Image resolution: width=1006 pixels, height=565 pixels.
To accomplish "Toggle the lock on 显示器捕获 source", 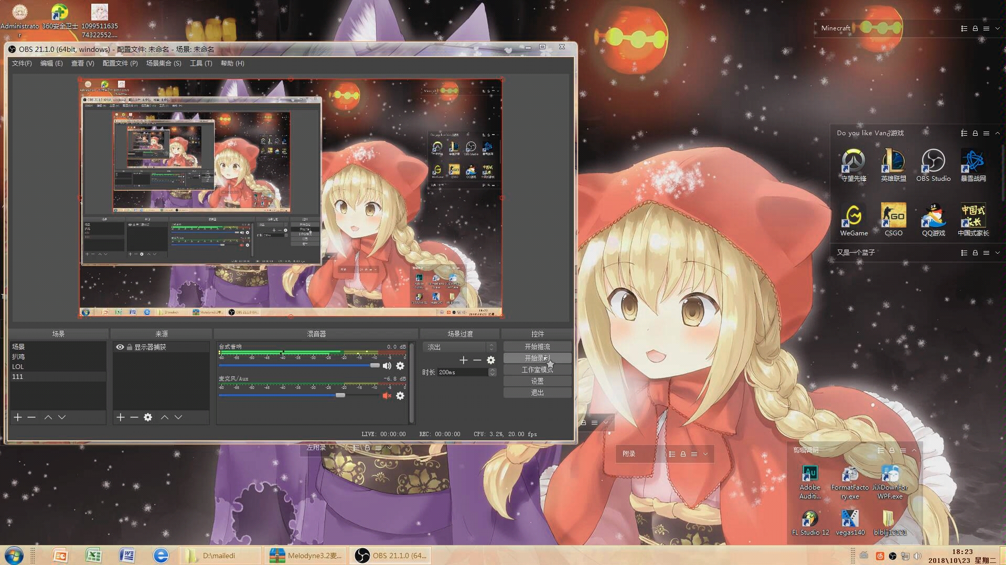I will click(x=130, y=347).
